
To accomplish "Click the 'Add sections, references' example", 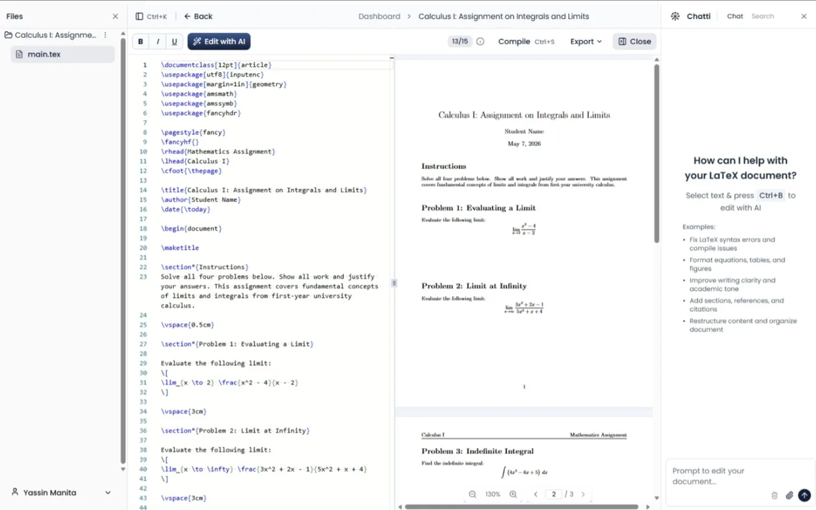I will tap(737, 305).
